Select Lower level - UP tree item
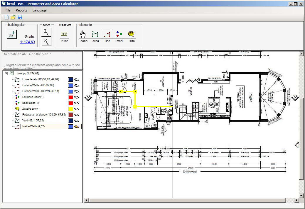 [41, 79]
